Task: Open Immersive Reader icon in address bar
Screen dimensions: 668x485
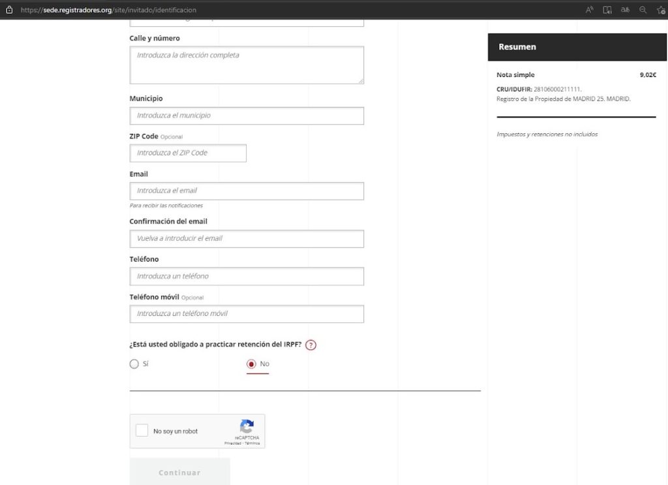Action: click(x=607, y=10)
